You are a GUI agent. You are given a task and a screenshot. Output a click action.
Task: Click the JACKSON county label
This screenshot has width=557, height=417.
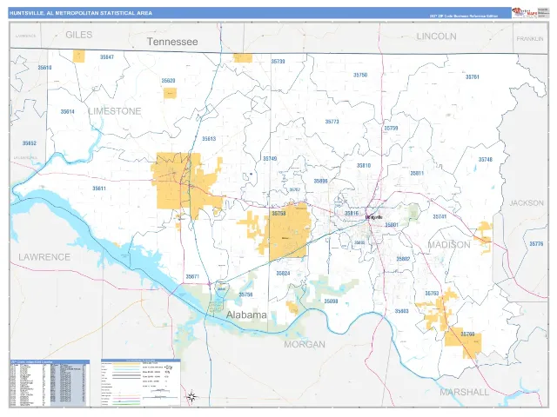(527, 203)
